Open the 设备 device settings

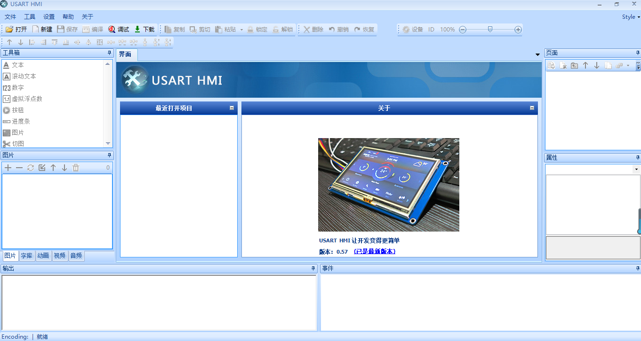[413, 29]
